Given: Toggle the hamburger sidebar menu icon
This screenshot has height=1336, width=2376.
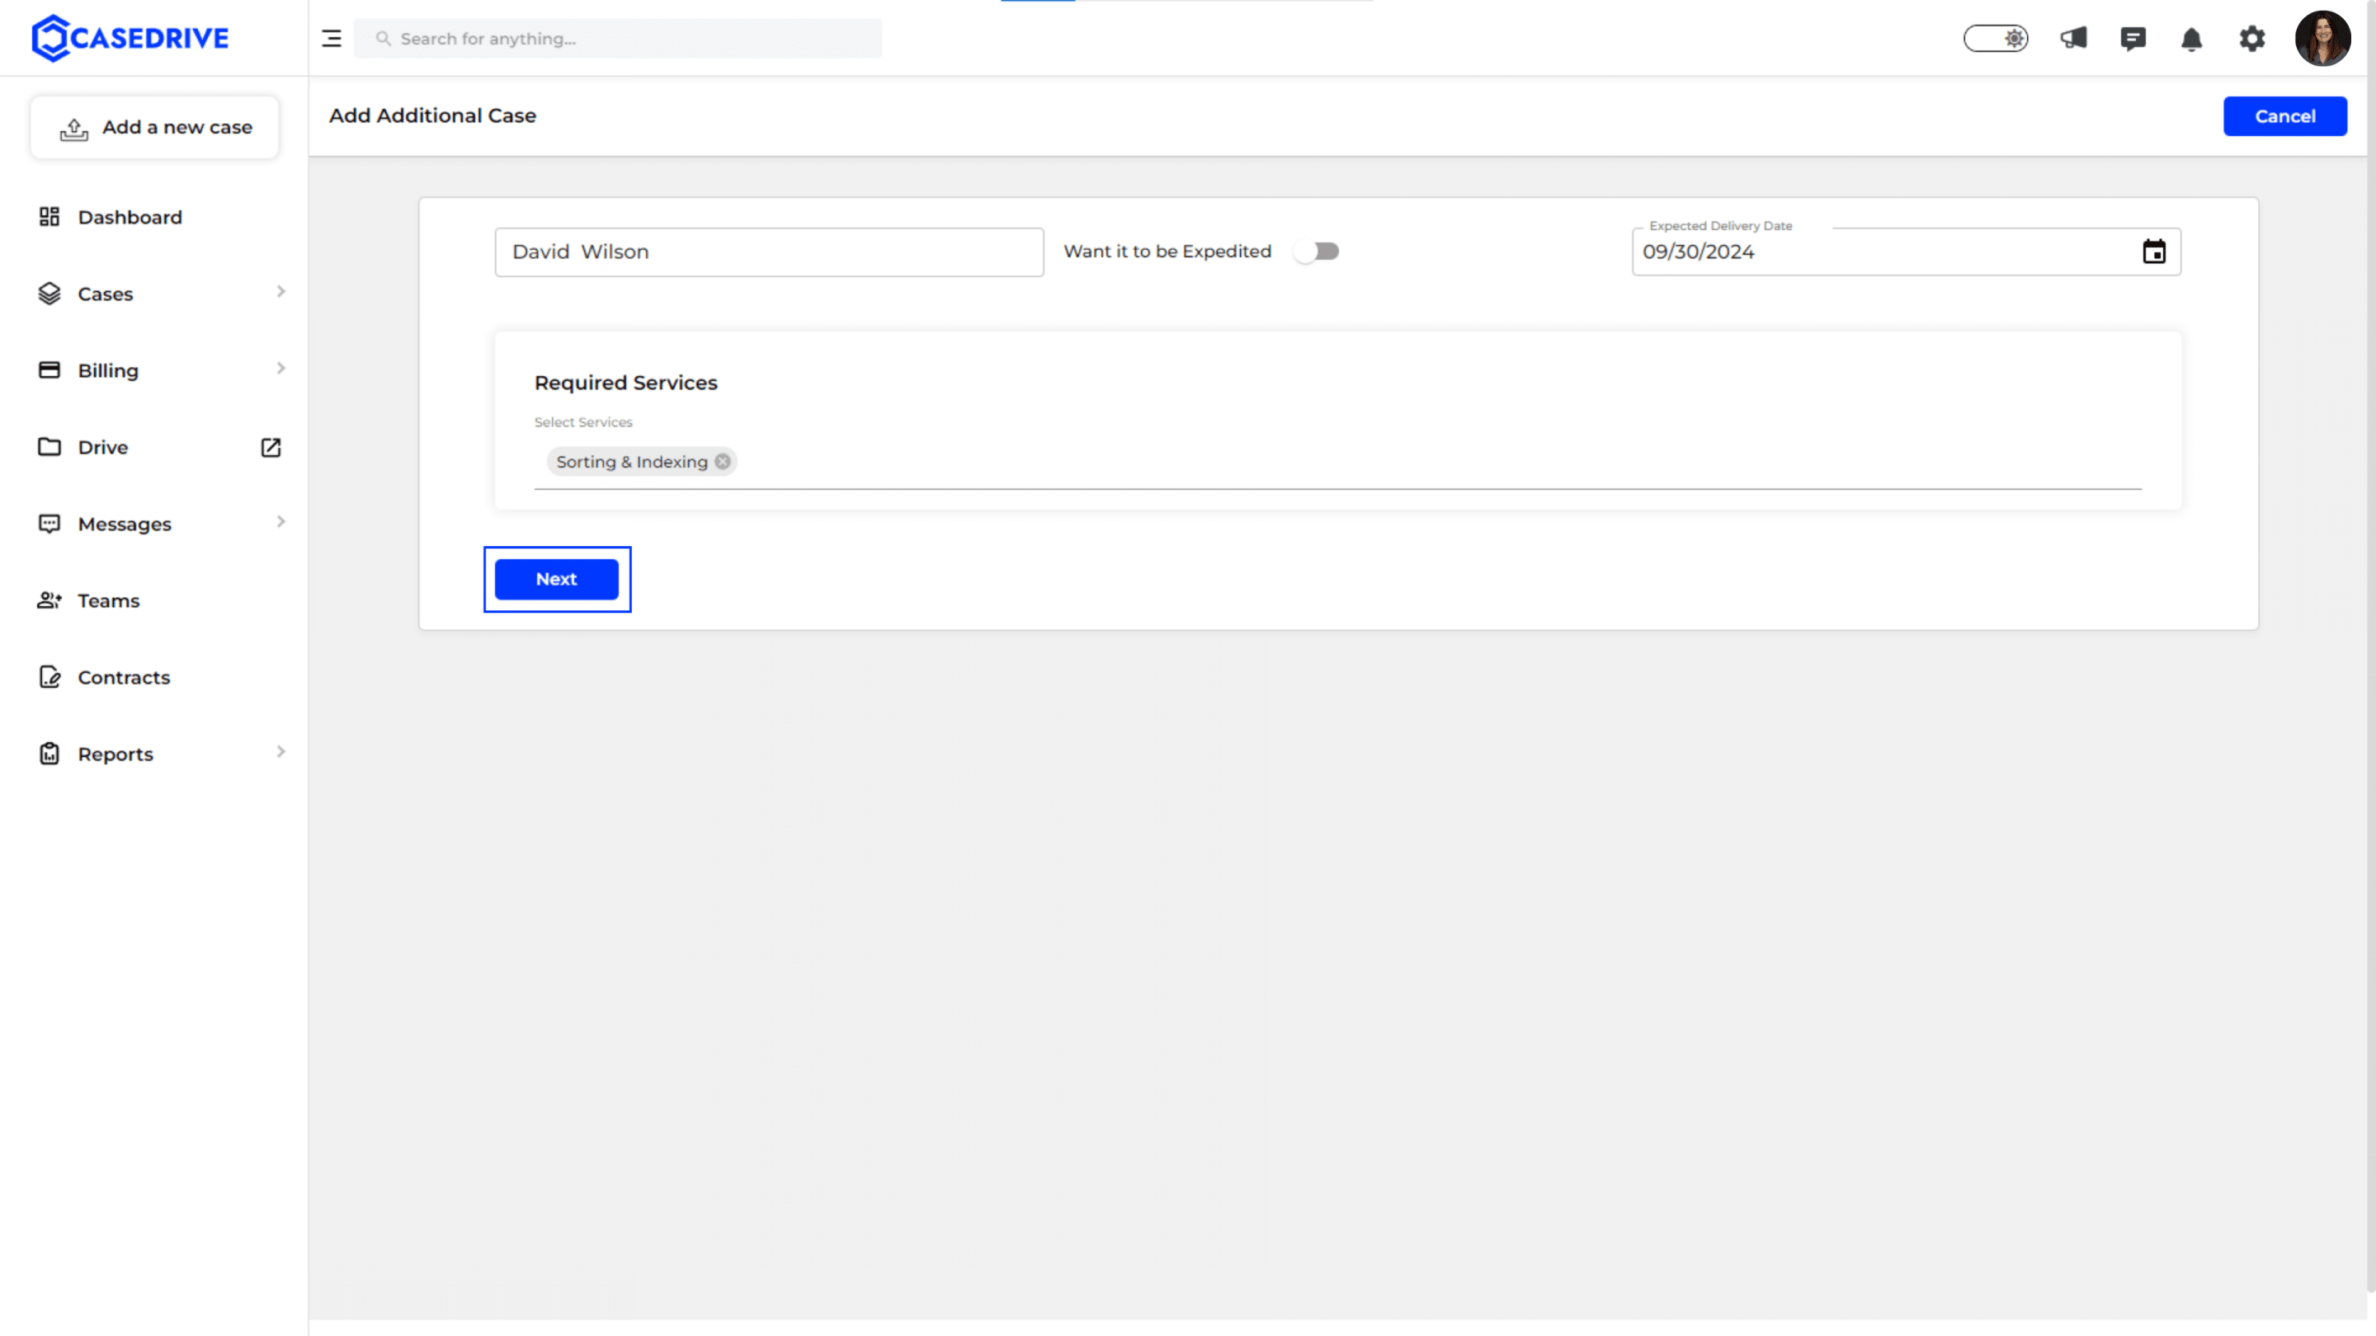Looking at the screenshot, I should (331, 39).
